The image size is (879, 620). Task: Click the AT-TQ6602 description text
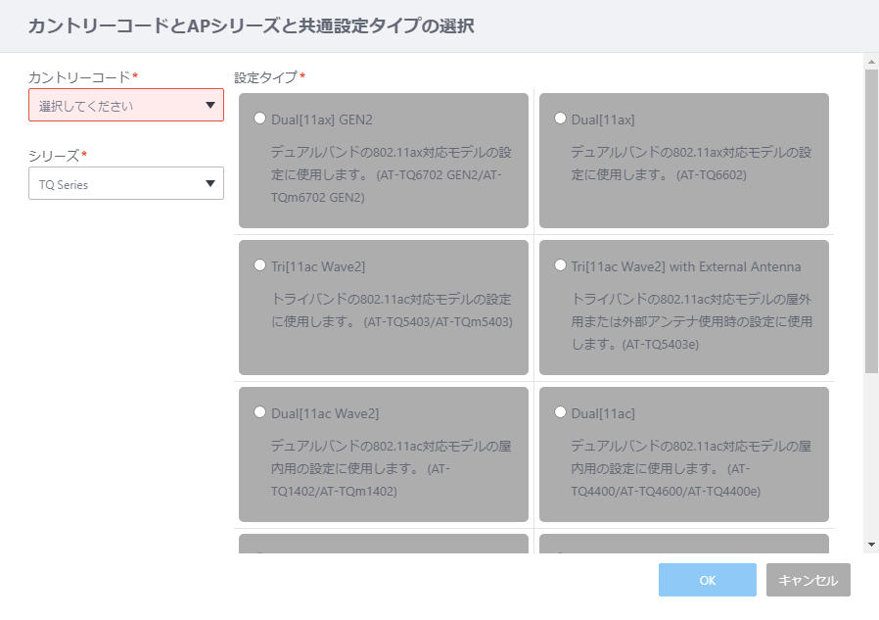pos(691,164)
